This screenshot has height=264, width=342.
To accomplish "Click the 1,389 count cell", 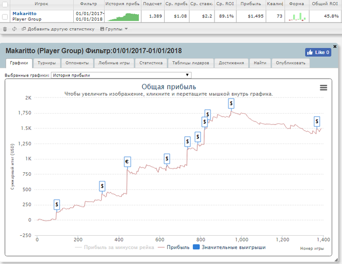I will [x=152, y=16].
